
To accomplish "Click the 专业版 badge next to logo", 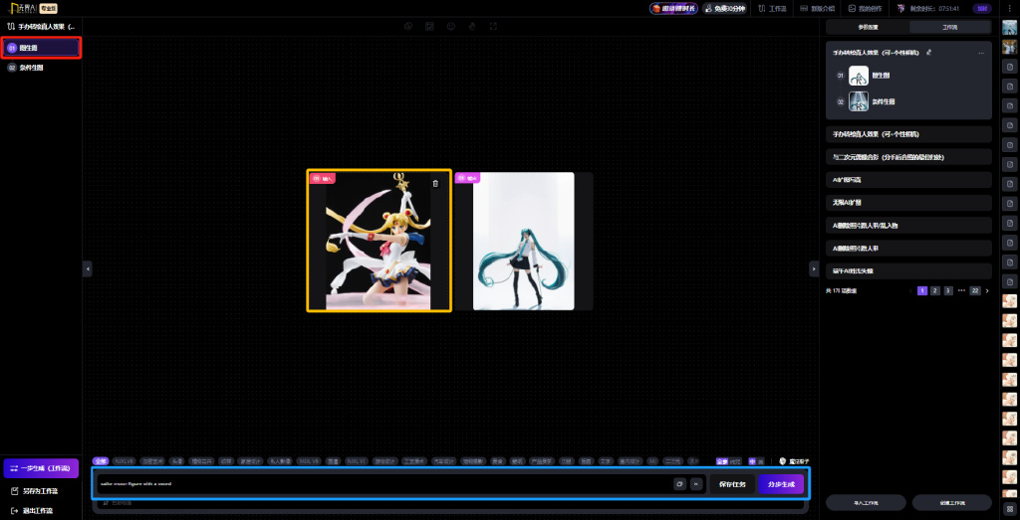I will pyautogui.click(x=48, y=8).
